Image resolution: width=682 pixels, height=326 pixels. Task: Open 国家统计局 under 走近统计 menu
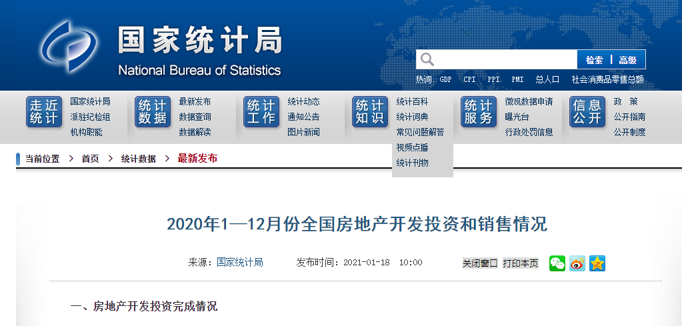point(90,102)
